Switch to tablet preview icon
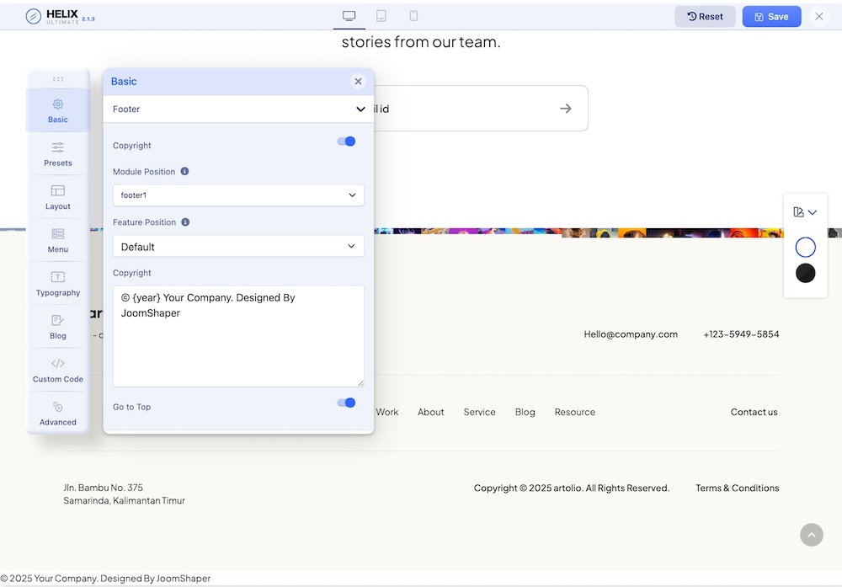Screen dimensions: 842x587 tap(381, 16)
